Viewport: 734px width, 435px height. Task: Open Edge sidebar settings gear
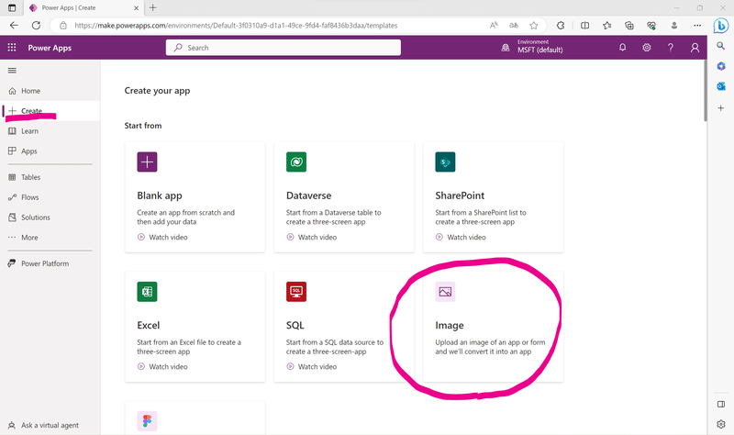[721, 424]
